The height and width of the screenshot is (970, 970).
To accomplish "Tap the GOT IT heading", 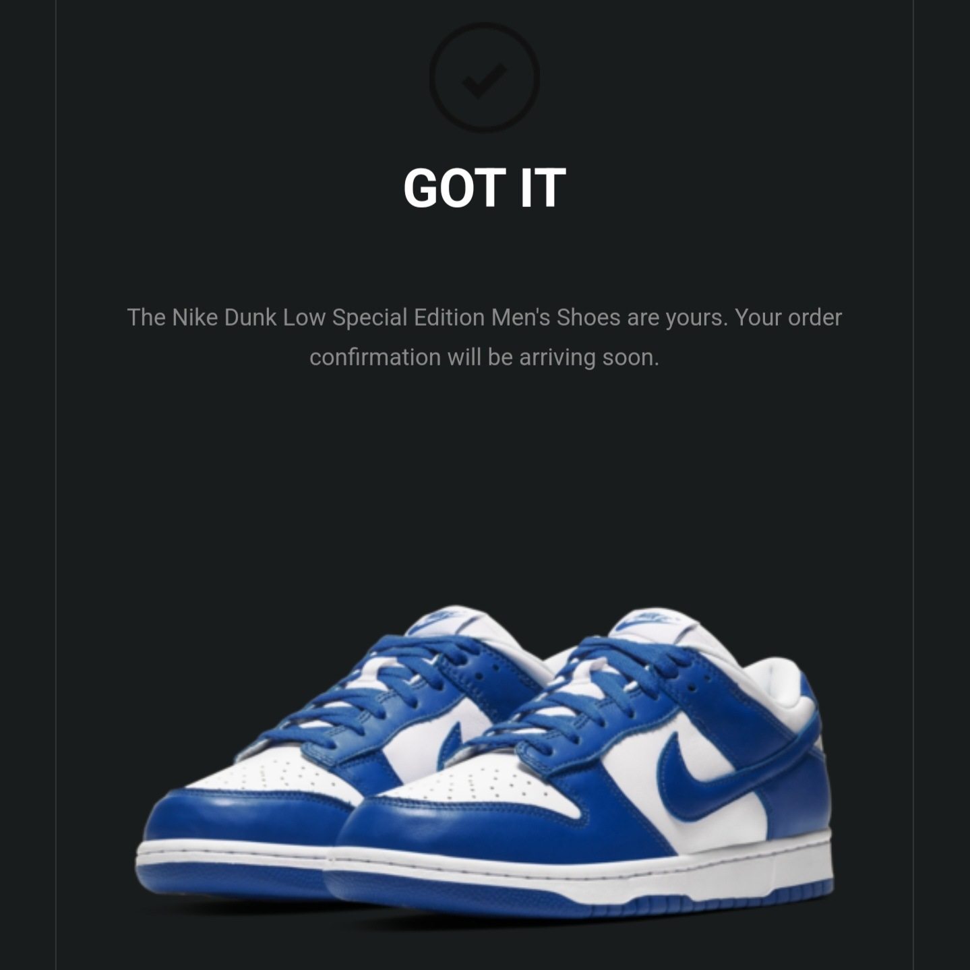I will pos(484,187).
